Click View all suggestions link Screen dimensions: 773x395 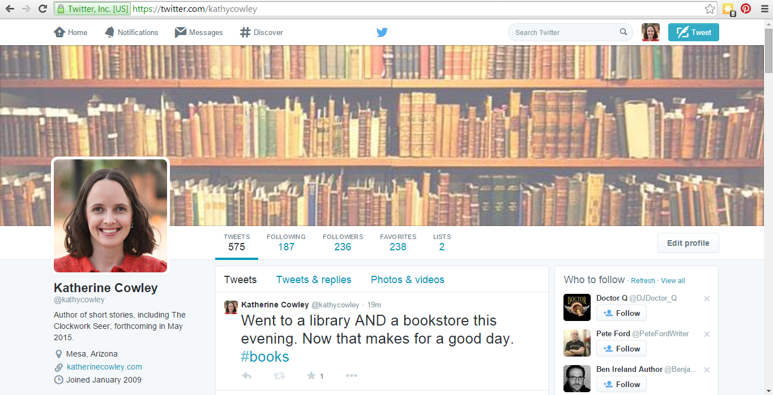pyautogui.click(x=673, y=281)
